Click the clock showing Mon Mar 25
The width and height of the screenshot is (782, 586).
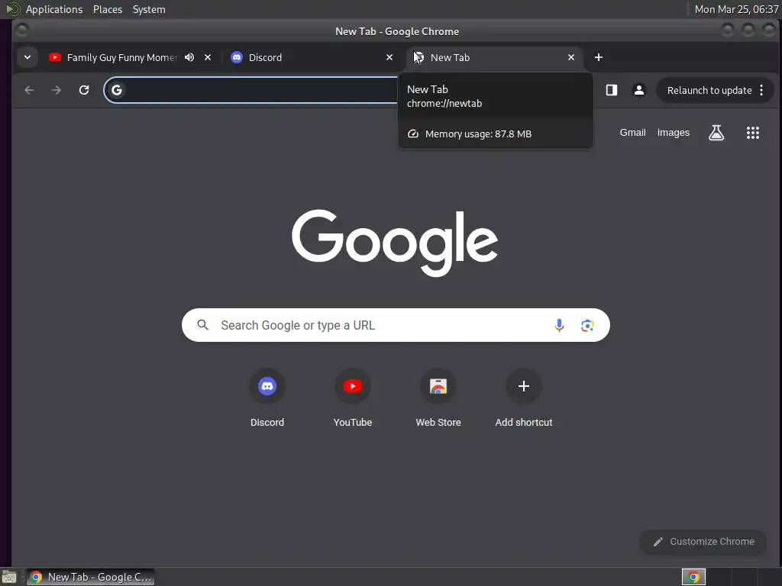tap(736, 9)
